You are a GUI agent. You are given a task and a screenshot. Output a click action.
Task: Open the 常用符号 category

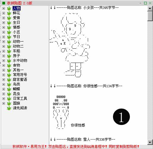point(20,75)
